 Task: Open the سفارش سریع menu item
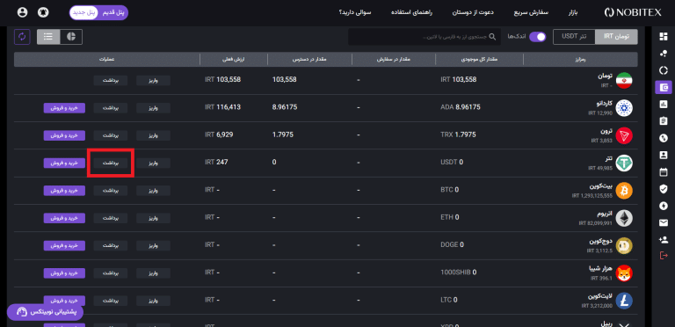point(531,12)
